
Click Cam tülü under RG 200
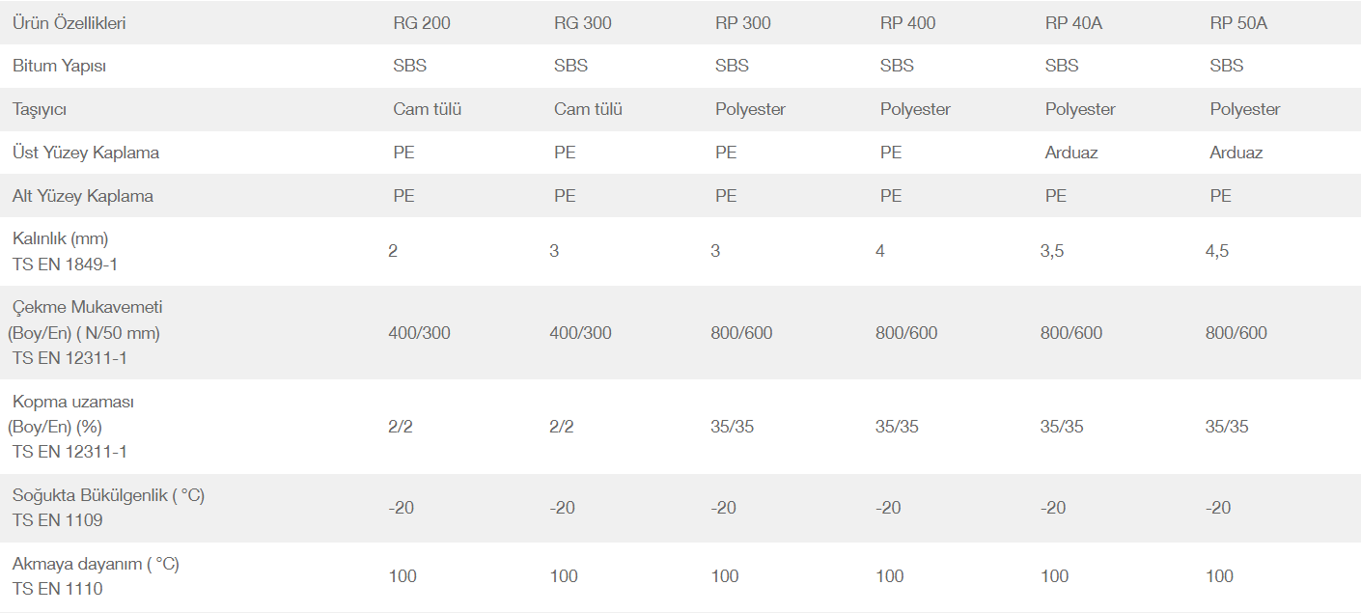pos(427,109)
